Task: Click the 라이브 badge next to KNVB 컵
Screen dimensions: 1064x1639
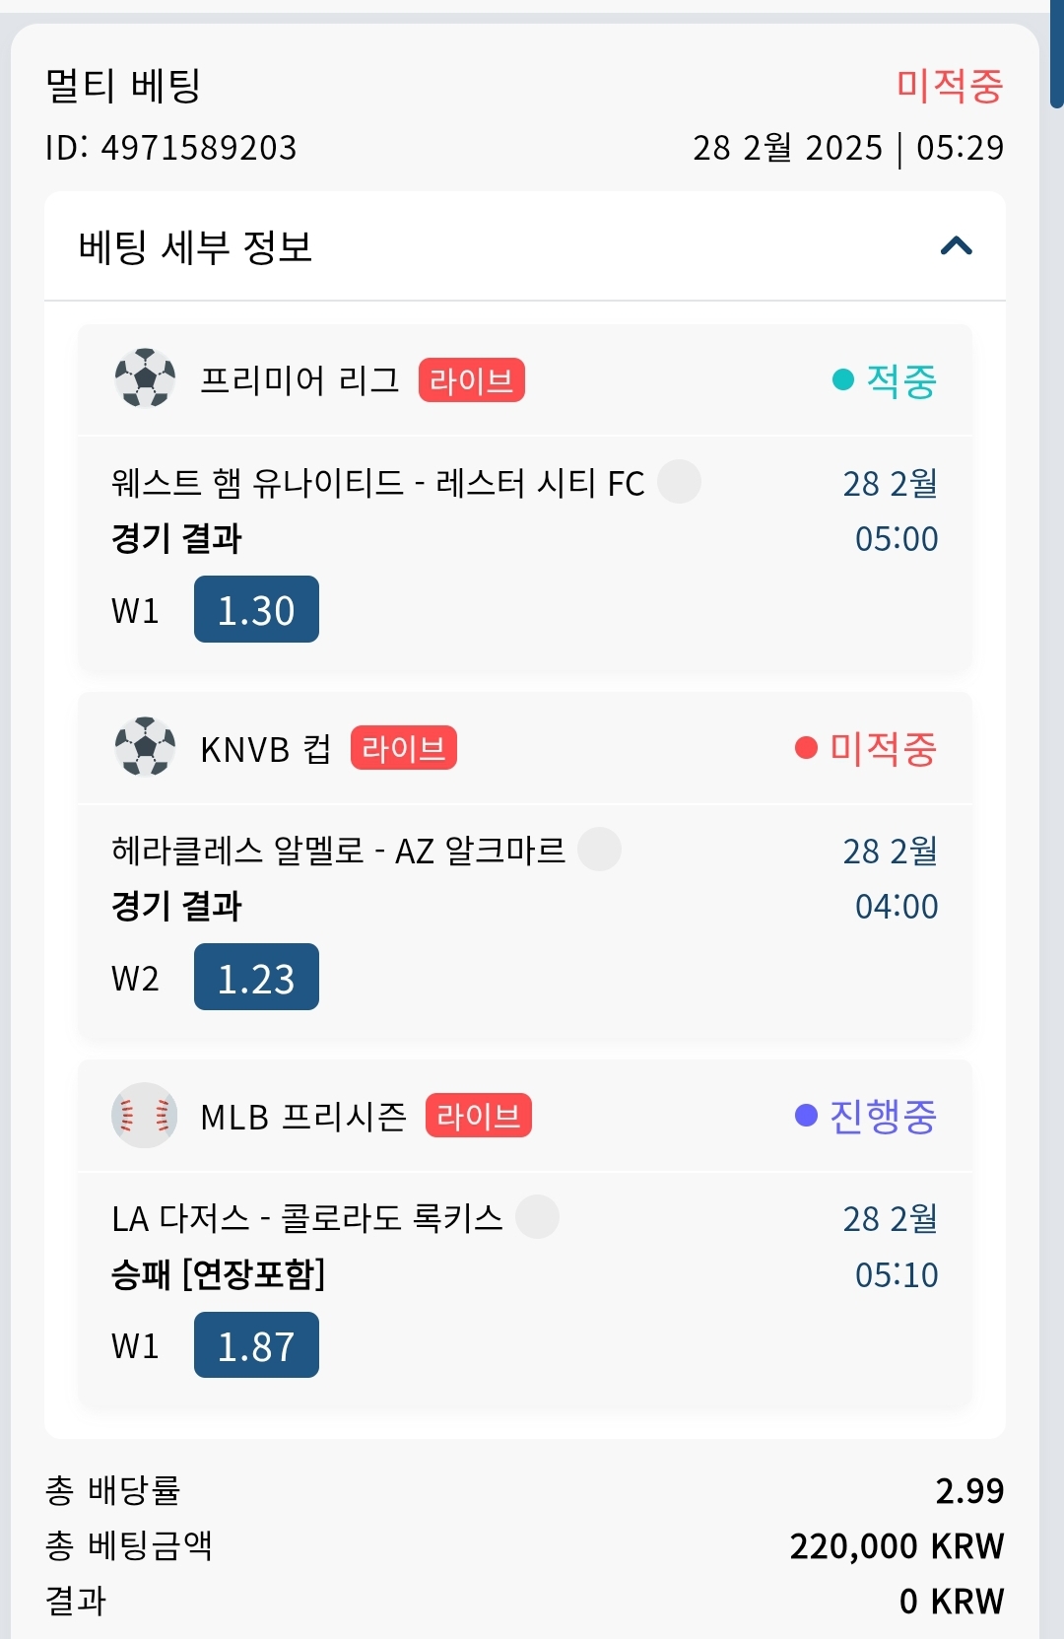Action: tap(403, 748)
